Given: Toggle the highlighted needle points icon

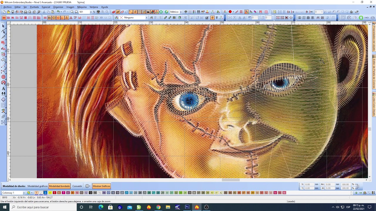Looking at the screenshot, I should (135, 12).
